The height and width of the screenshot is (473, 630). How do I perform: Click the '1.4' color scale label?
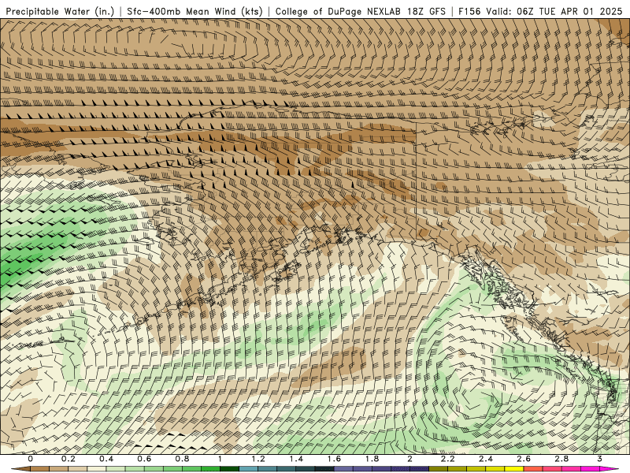pyautogui.click(x=296, y=459)
